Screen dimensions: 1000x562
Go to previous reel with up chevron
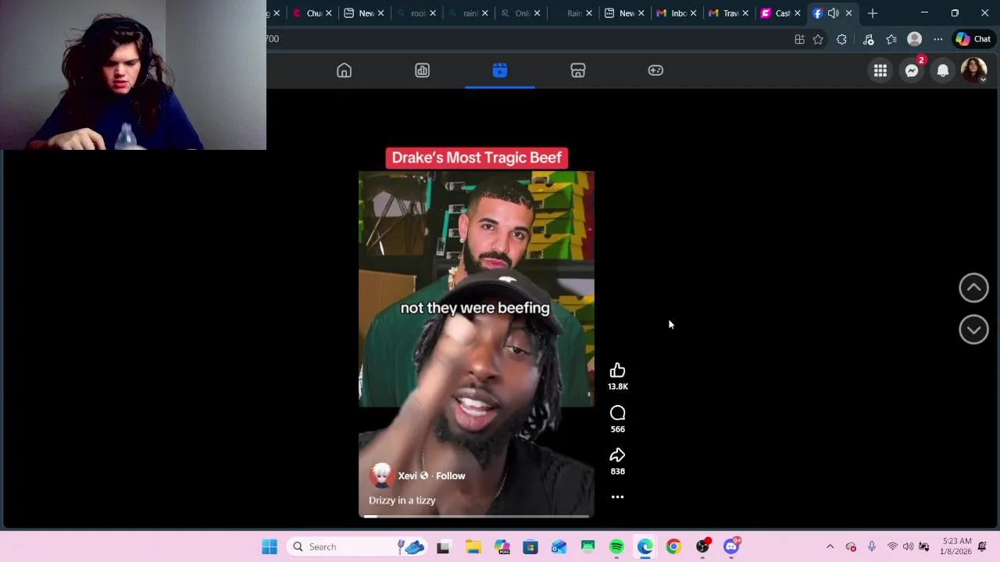tap(973, 288)
